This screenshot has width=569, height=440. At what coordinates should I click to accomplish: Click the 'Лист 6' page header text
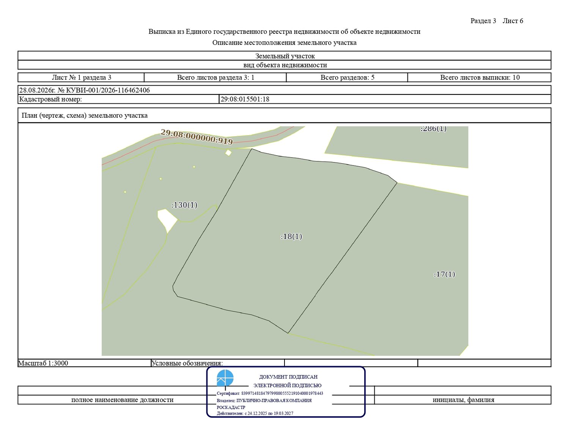(513, 21)
